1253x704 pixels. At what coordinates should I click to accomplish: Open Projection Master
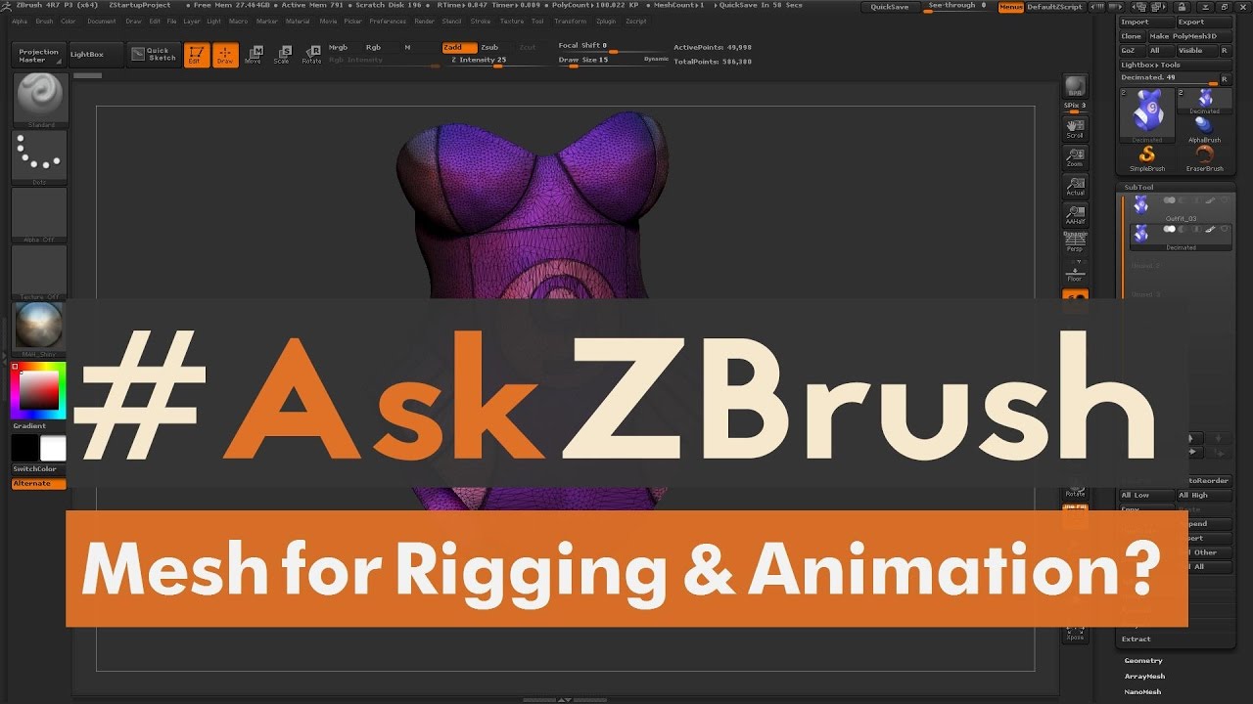click(x=39, y=55)
